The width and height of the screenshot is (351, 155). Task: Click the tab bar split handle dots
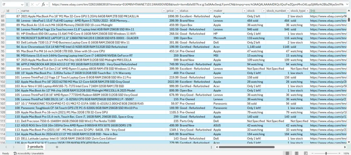[x=211, y=147]
